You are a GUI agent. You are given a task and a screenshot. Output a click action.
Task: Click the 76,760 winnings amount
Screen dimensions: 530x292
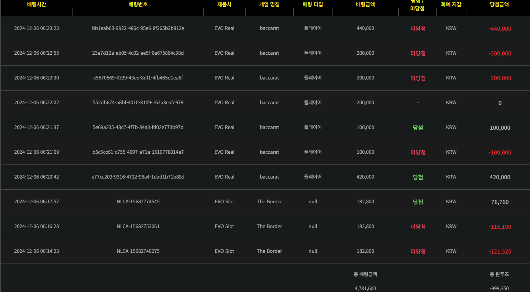click(x=500, y=202)
